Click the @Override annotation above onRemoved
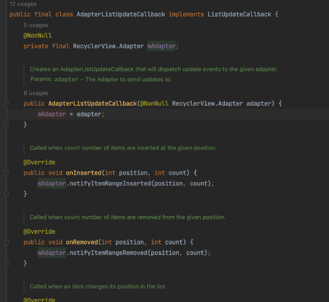329x302 pixels. [39, 232]
